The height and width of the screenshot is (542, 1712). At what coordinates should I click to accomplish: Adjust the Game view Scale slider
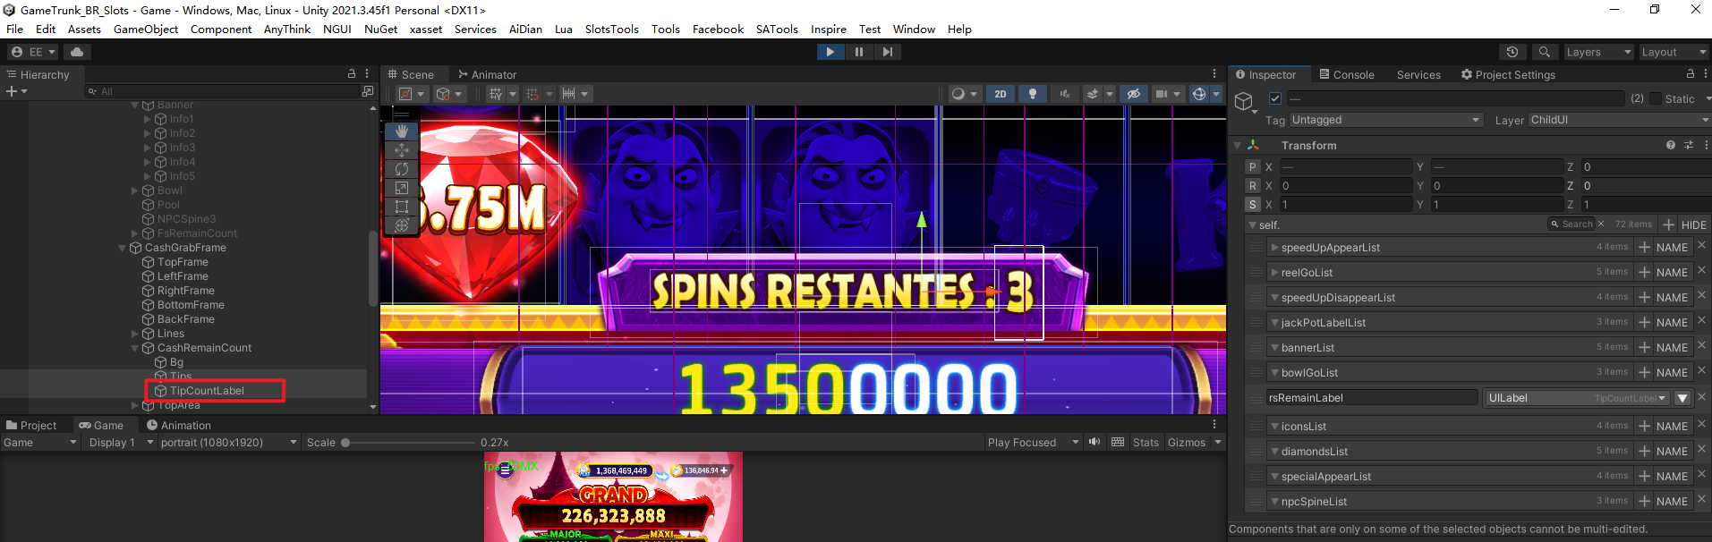pos(345,443)
